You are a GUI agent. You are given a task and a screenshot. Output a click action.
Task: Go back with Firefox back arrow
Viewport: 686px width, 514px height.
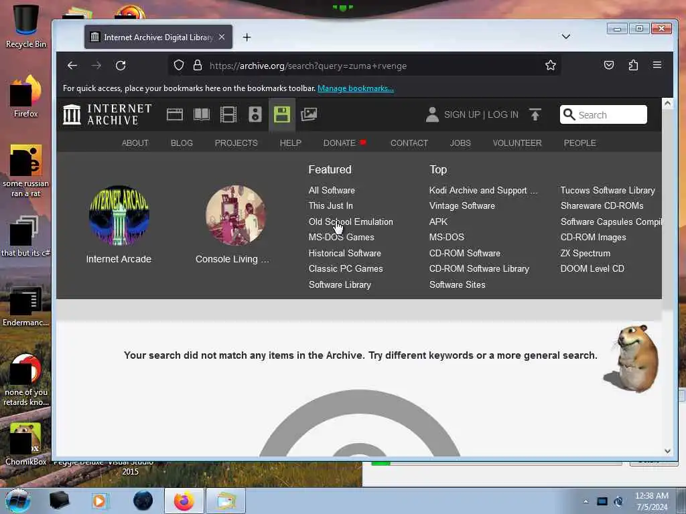pyautogui.click(x=72, y=66)
